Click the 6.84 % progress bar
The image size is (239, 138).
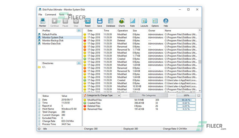pos(186,106)
